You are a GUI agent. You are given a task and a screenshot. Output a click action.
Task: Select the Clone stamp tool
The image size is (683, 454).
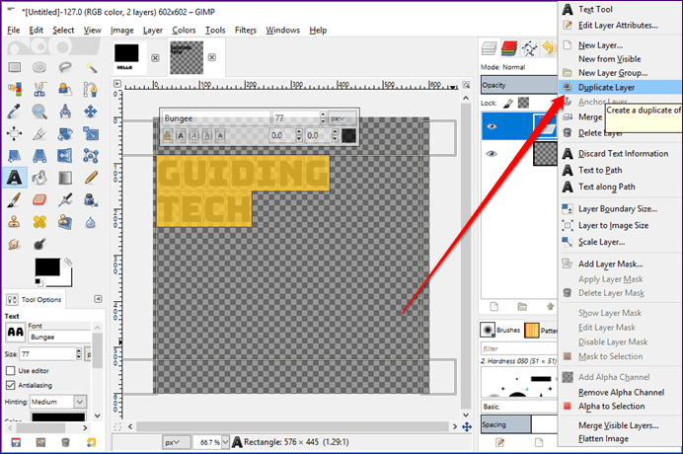(x=15, y=222)
